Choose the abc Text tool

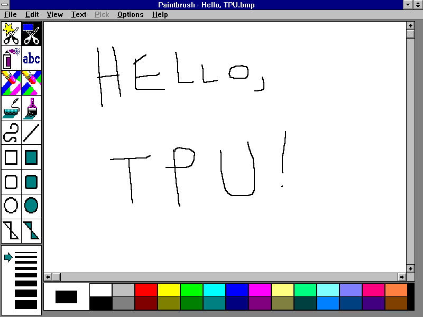(x=31, y=58)
